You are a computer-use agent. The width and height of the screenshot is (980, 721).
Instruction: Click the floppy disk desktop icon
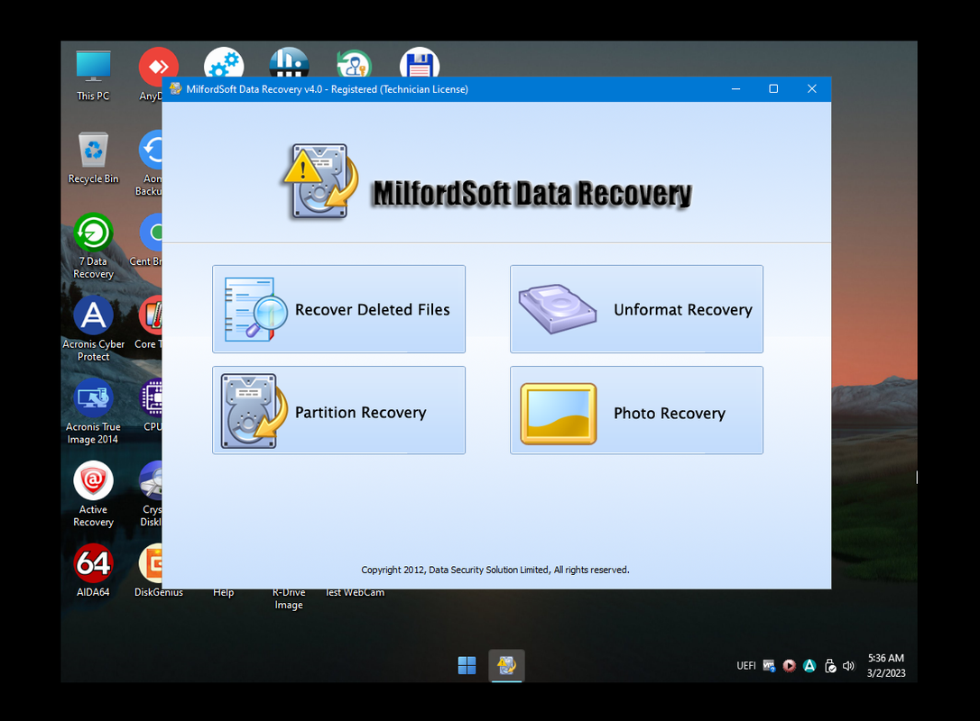(x=420, y=62)
